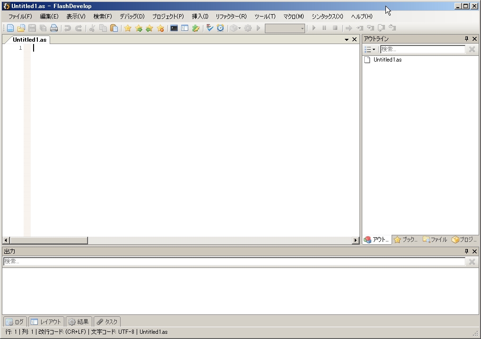Click the plain right-arrow debug icon
The width and height of the screenshot is (481, 339).
coord(349,28)
